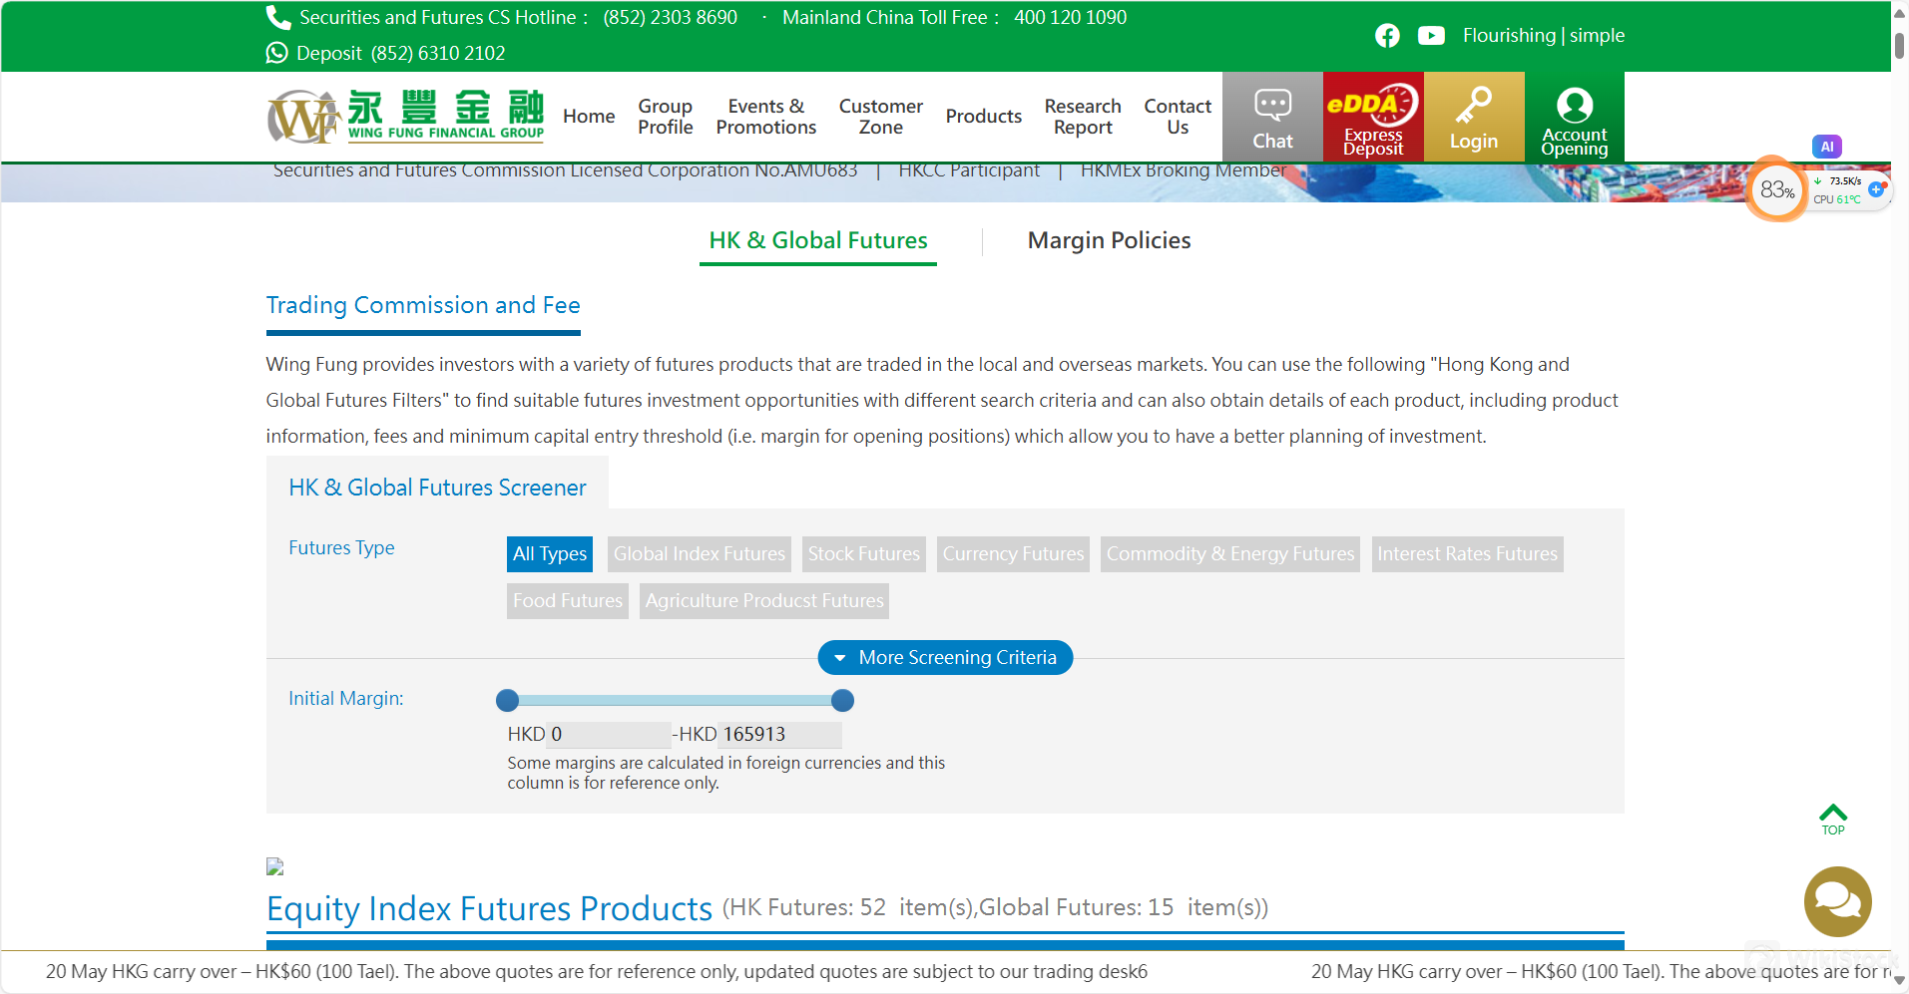Switch language to simple (Simplified)
This screenshot has width=1909, height=994.
pos(1598,36)
